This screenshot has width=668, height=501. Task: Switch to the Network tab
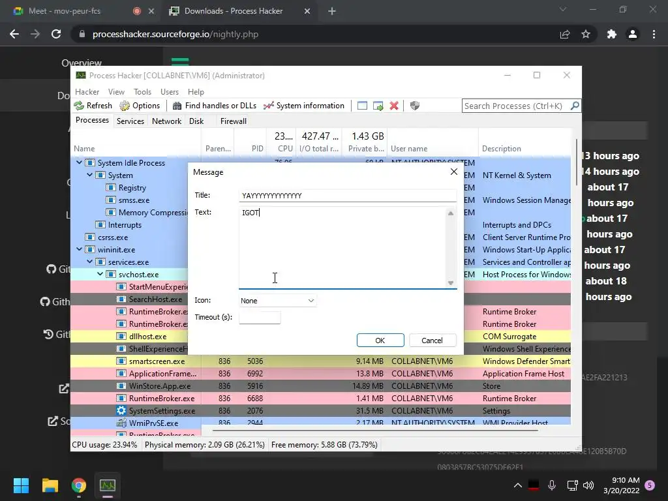(166, 121)
